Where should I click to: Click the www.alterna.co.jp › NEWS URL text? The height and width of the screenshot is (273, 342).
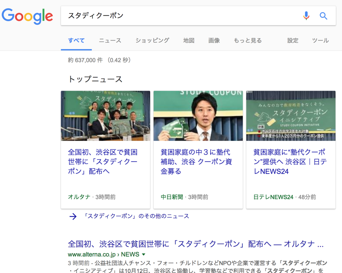point(104,255)
